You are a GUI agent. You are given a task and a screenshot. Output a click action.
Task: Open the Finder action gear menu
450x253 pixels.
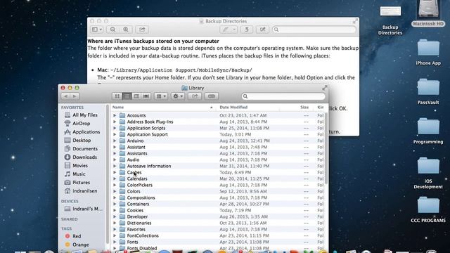pos(178,96)
